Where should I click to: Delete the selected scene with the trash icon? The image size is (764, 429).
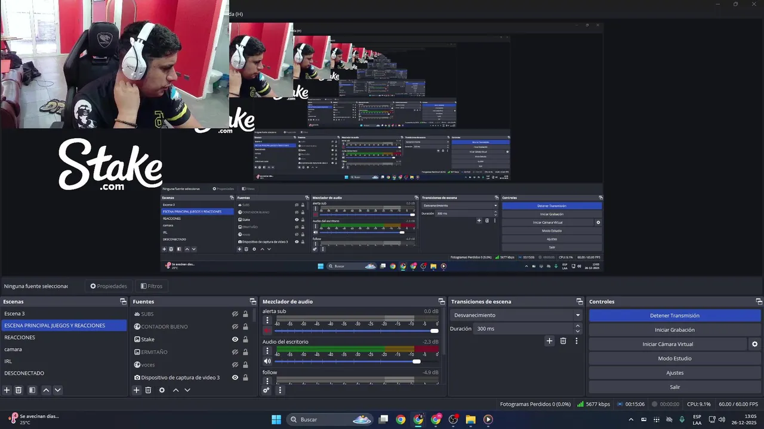(19, 390)
